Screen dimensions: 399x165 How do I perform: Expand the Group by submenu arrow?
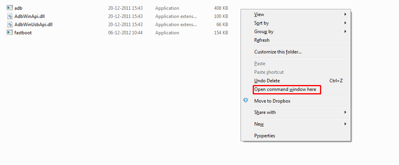pos(345,32)
